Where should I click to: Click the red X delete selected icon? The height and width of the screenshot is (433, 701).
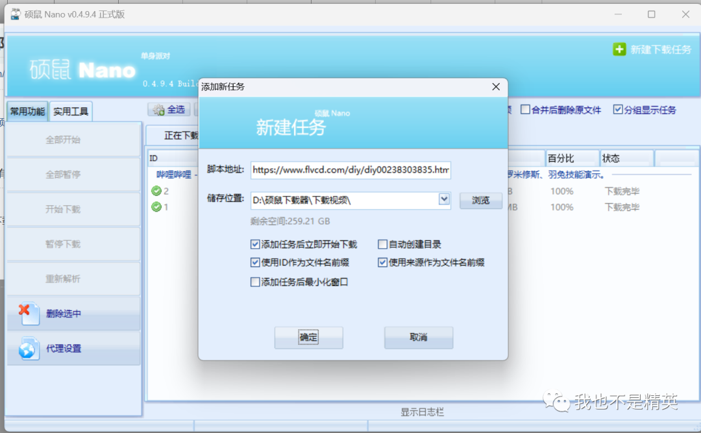(x=24, y=309)
